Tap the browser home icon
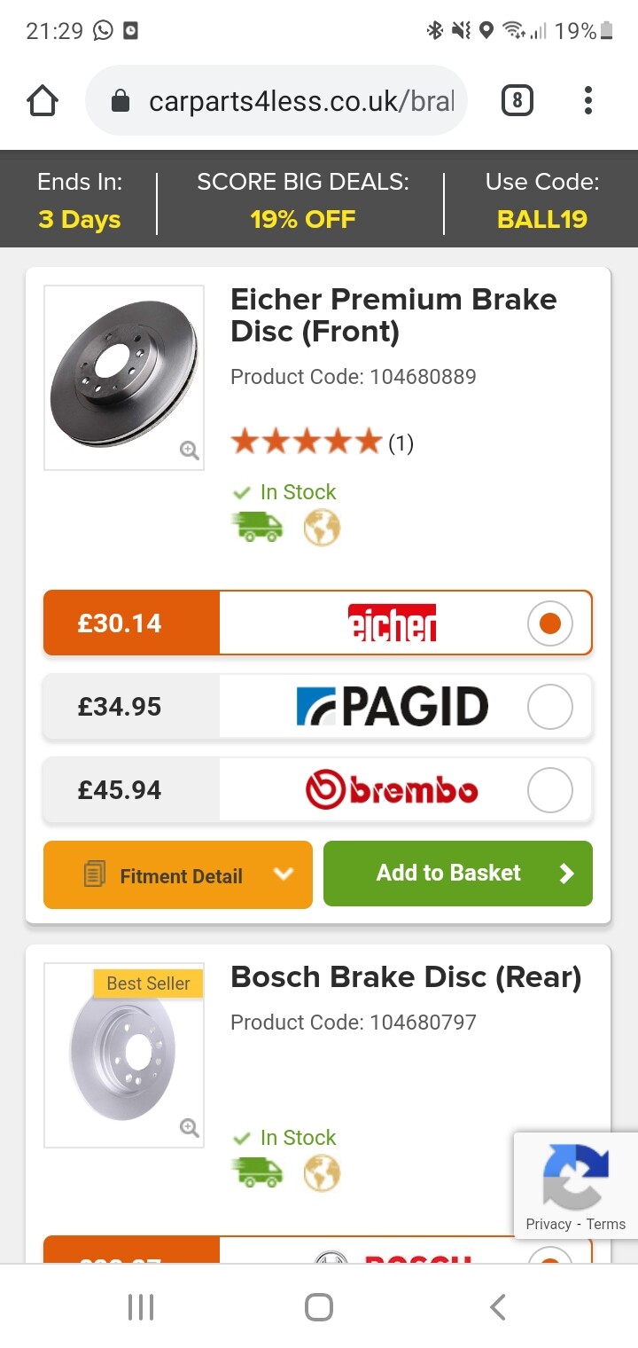The width and height of the screenshot is (638, 1348). click(x=43, y=101)
